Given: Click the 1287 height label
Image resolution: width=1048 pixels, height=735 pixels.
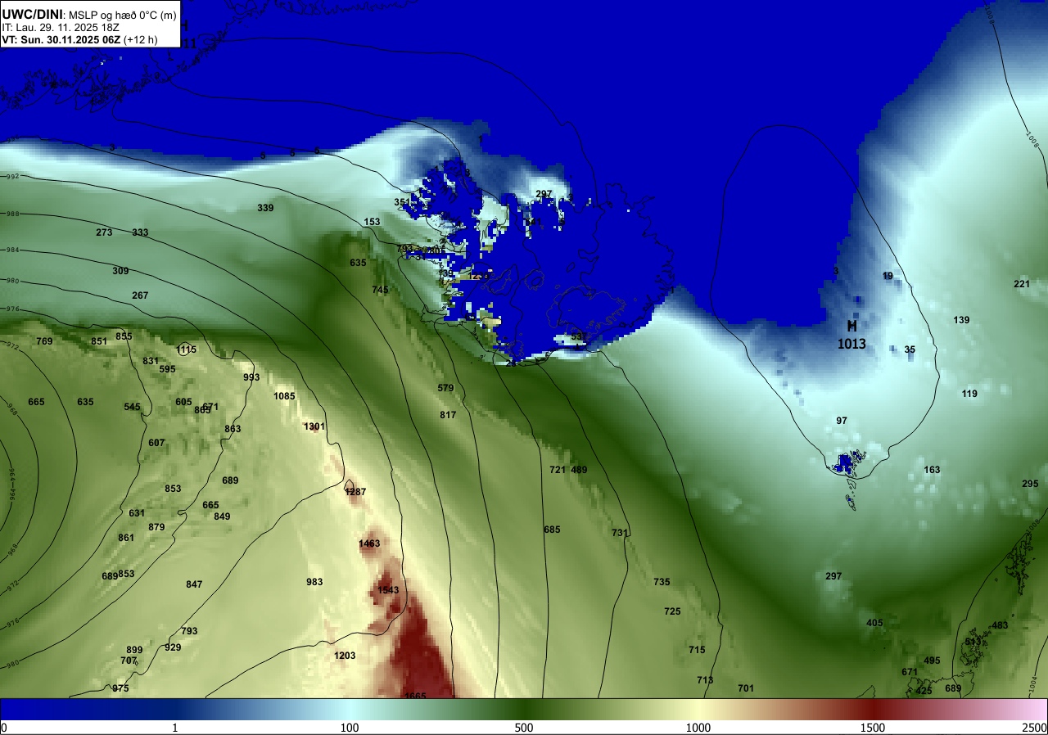Looking at the screenshot, I should point(355,492).
